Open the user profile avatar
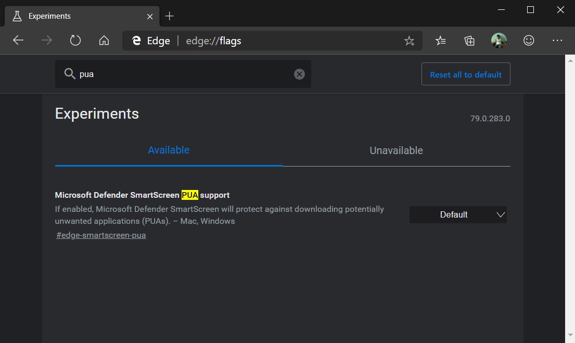The height and width of the screenshot is (343, 575). (499, 41)
